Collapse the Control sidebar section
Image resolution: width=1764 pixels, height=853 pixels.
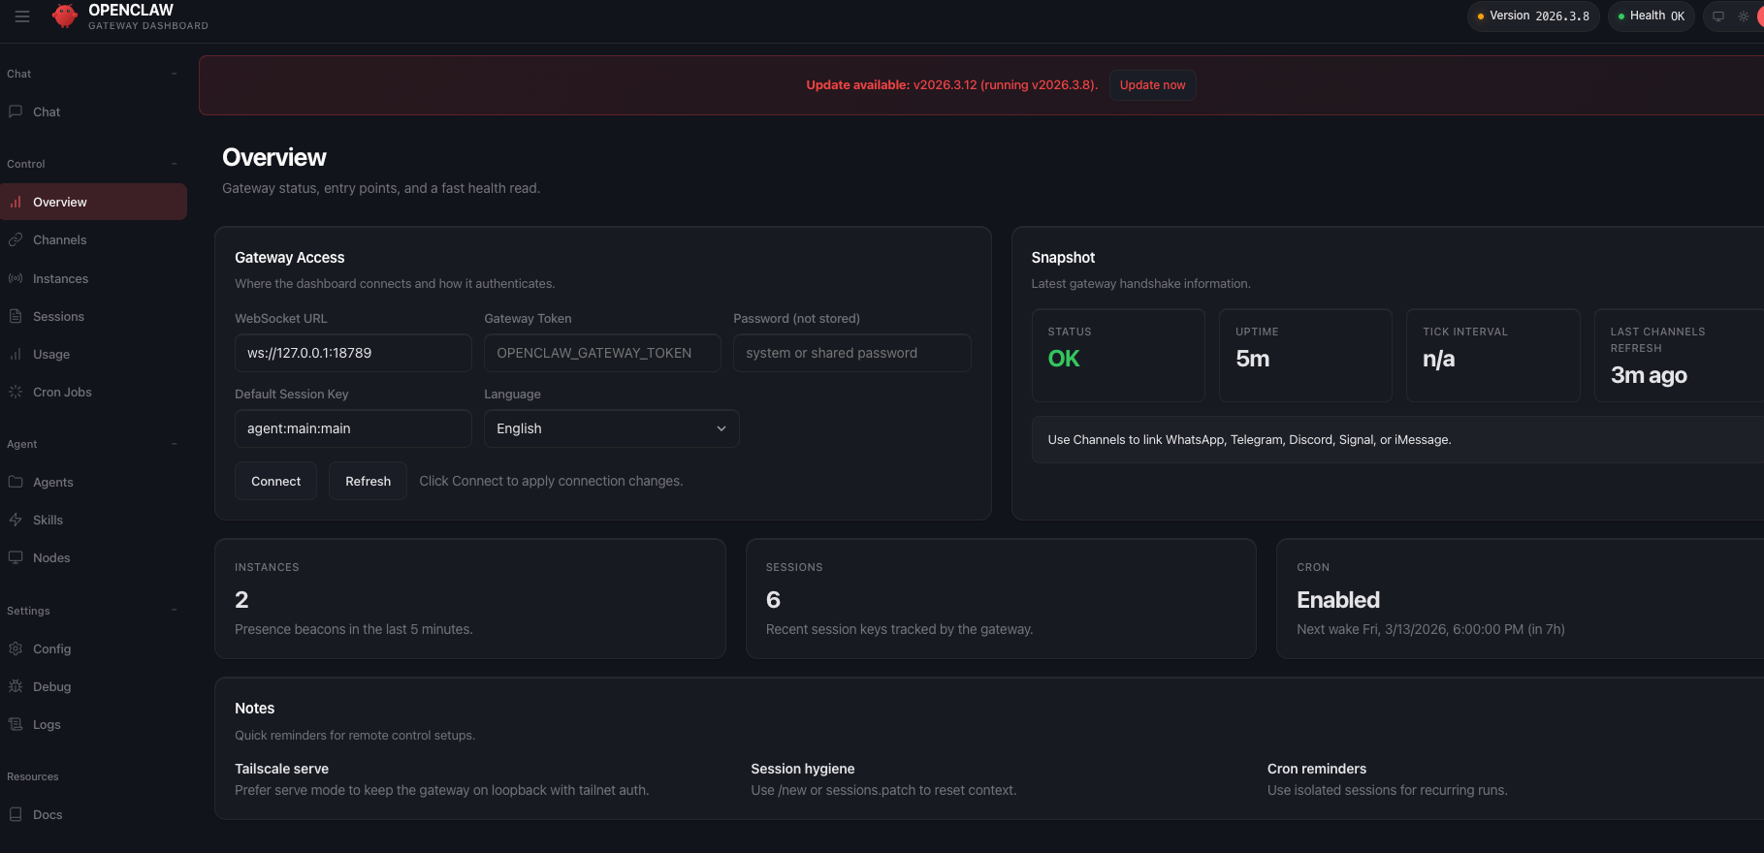175,164
